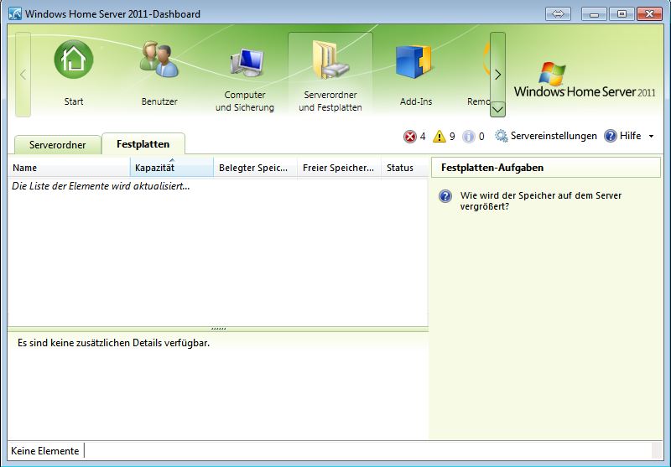Click the errors count number 4
The height and width of the screenshot is (467, 671).
(423, 137)
